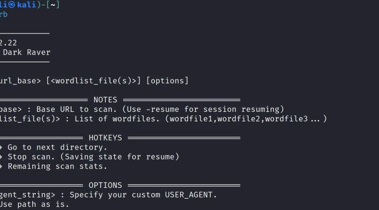Click the 'Go to next directory.' line
Image resolution: width=379 pixels, height=210 pixels.
(x=57, y=147)
